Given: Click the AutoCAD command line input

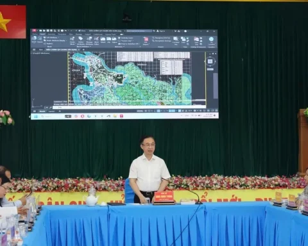Looking at the screenshot, I should [128, 108].
